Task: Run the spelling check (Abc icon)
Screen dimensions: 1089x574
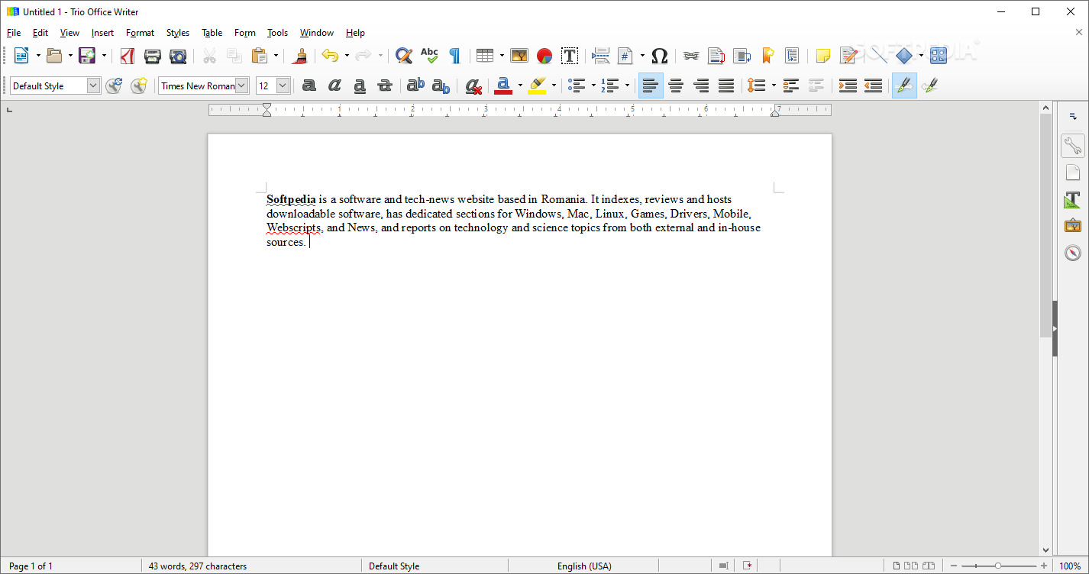Action: [429, 56]
